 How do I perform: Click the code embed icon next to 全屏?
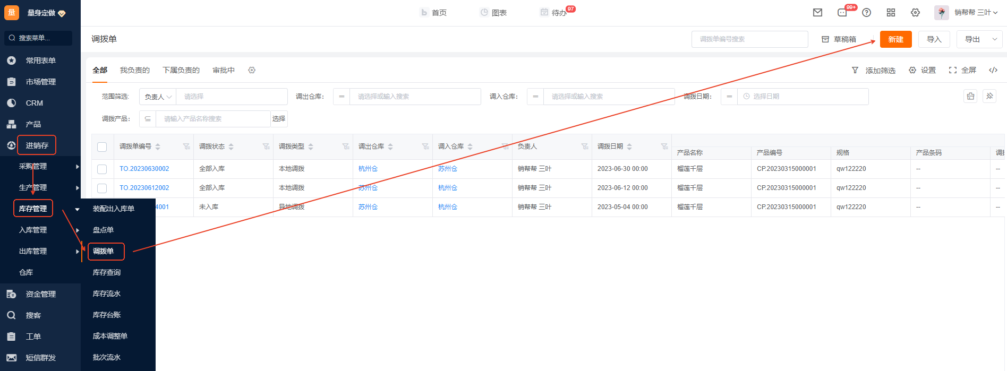[993, 70]
